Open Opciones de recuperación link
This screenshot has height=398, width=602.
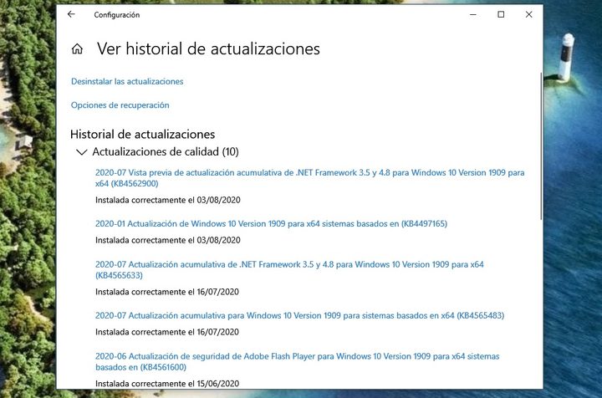click(x=120, y=105)
